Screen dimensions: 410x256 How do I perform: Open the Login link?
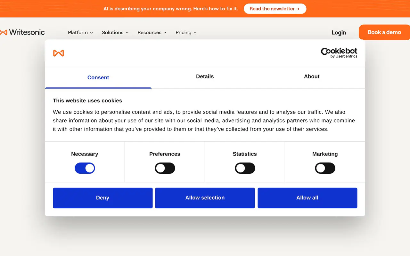tap(339, 33)
